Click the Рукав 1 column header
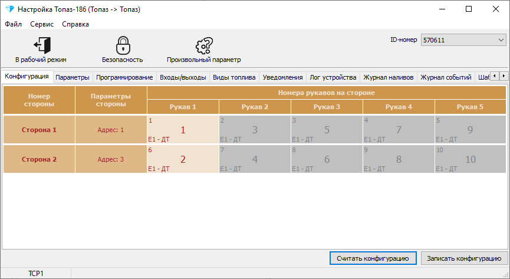Image resolution: width=510 pixels, height=279 pixels. click(x=183, y=107)
